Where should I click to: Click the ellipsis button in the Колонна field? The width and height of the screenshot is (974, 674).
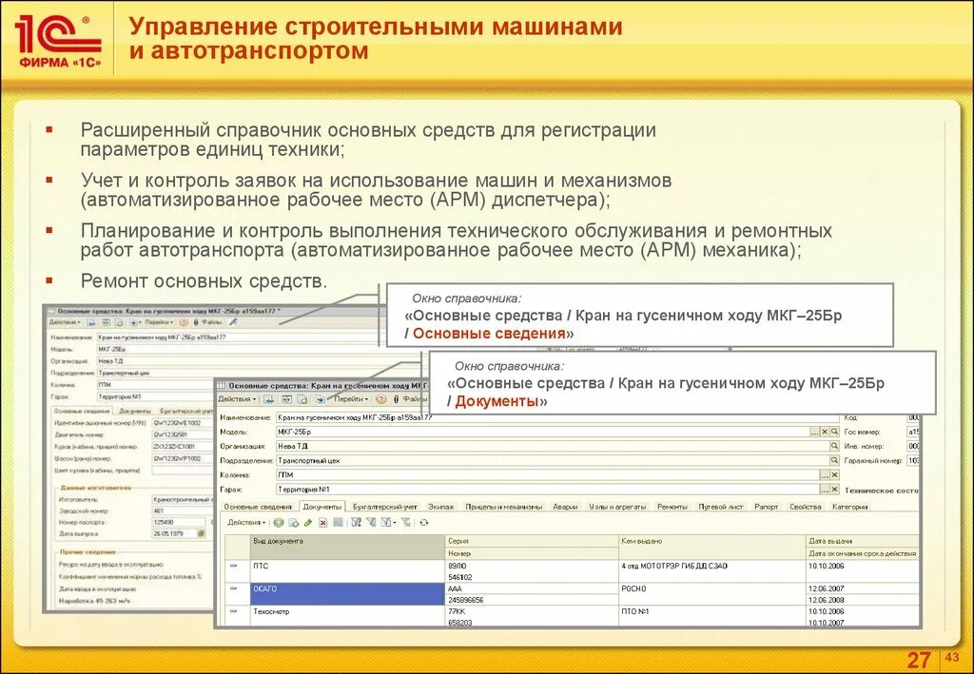click(x=825, y=474)
